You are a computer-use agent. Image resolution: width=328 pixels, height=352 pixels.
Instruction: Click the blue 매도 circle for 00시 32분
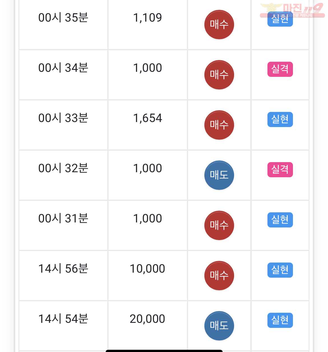[x=219, y=175]
